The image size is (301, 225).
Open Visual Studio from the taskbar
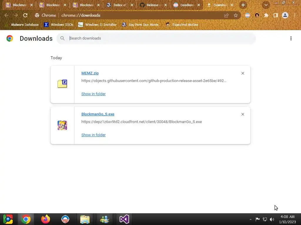point(124,219)
